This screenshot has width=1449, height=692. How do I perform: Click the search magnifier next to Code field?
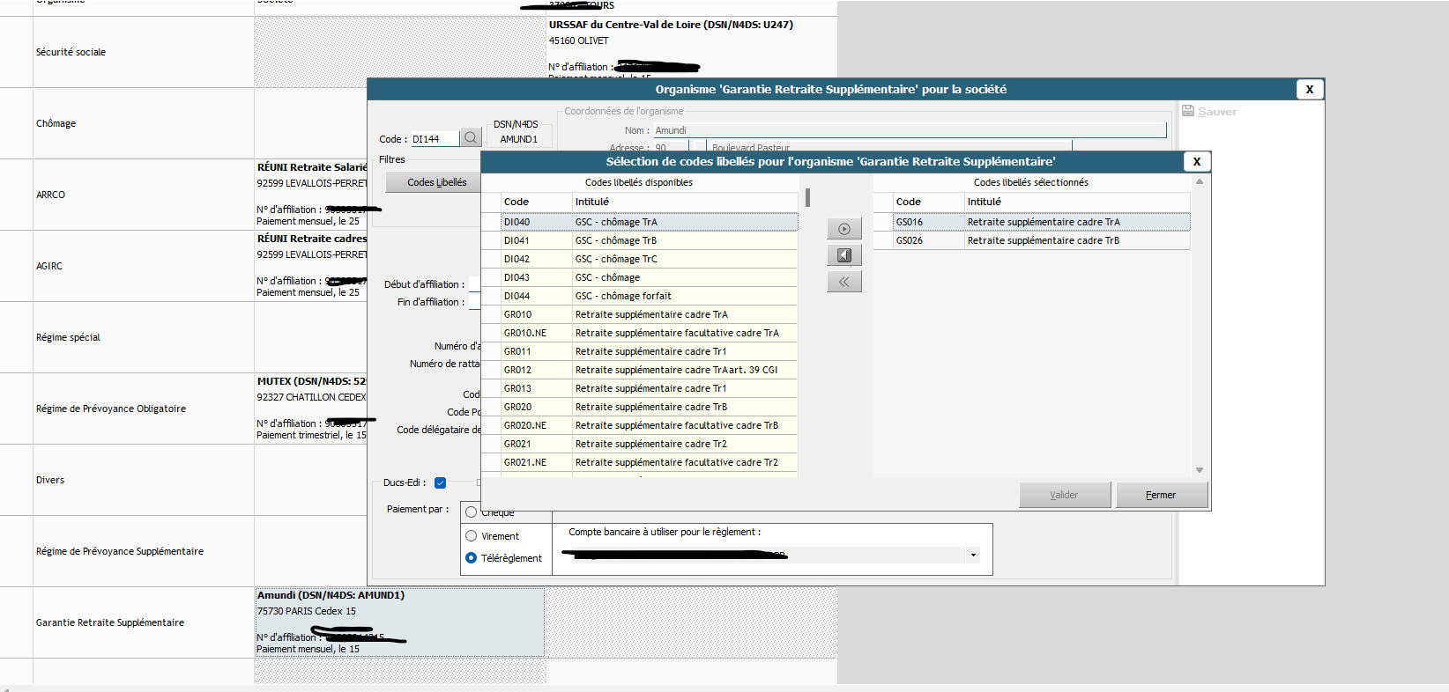471,137
